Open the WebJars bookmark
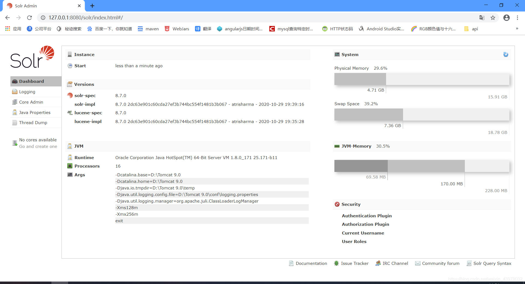Screen dimensions: 525x284 coord(177,29)
